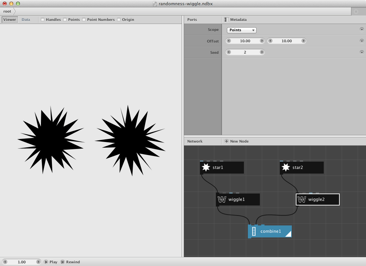Click the star2 node star icon
This screenshot has width=366, height=266.
(x=286, y=167)
